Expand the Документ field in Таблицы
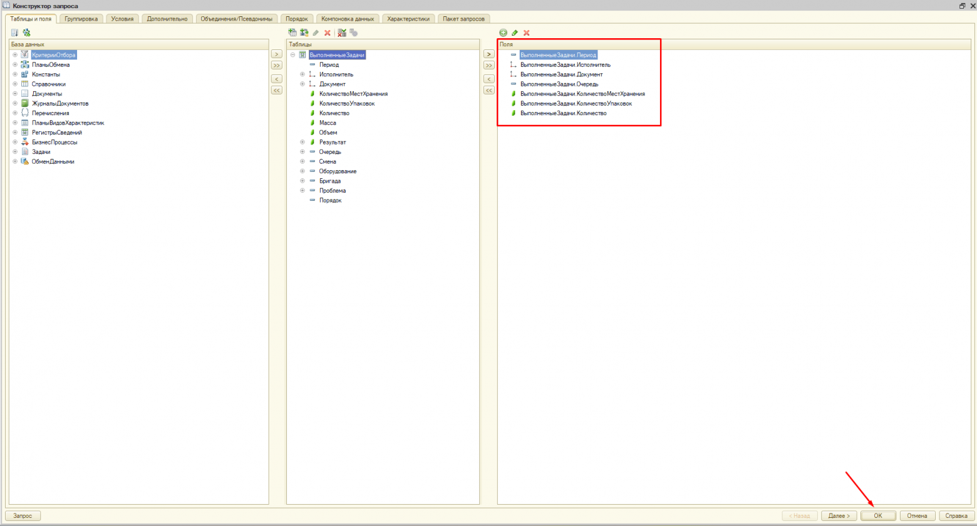The width and height of the screenshot is (977, 526). pyautogui.click(x=302, y=84)
